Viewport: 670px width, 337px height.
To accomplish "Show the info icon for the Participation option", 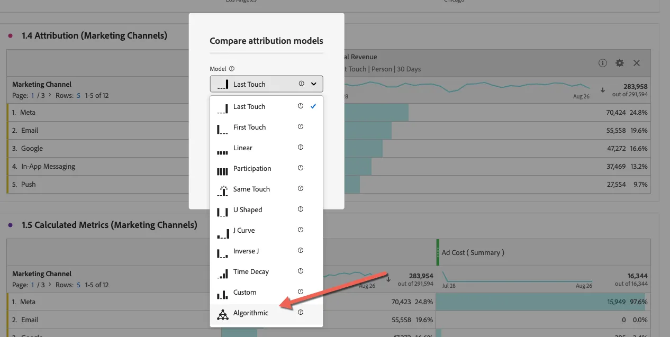I will [x=301, y=168].
